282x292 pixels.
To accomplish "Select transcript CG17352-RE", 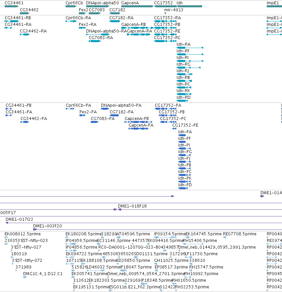I will [x=165, y=34].
